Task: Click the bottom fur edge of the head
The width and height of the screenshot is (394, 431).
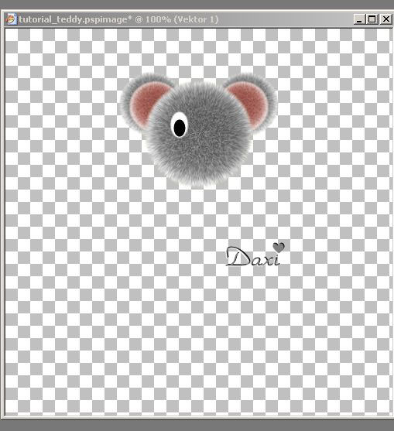Action: pos(198,182)
